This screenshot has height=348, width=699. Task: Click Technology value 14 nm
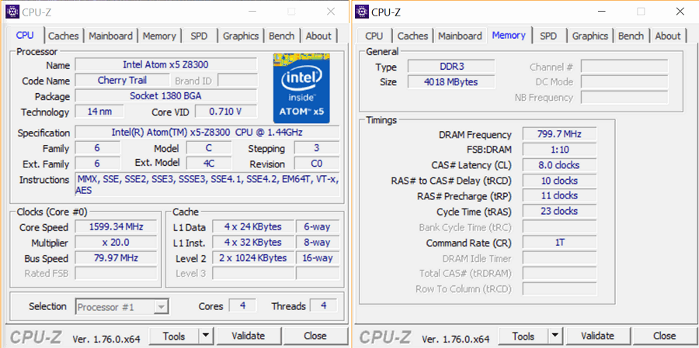click(99, 112)
